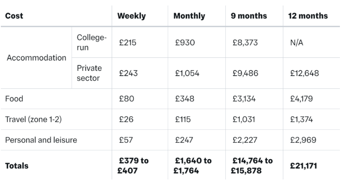Select the Weekly column header
This screenshot has width=350, height=182.
[x=131, y=16]
